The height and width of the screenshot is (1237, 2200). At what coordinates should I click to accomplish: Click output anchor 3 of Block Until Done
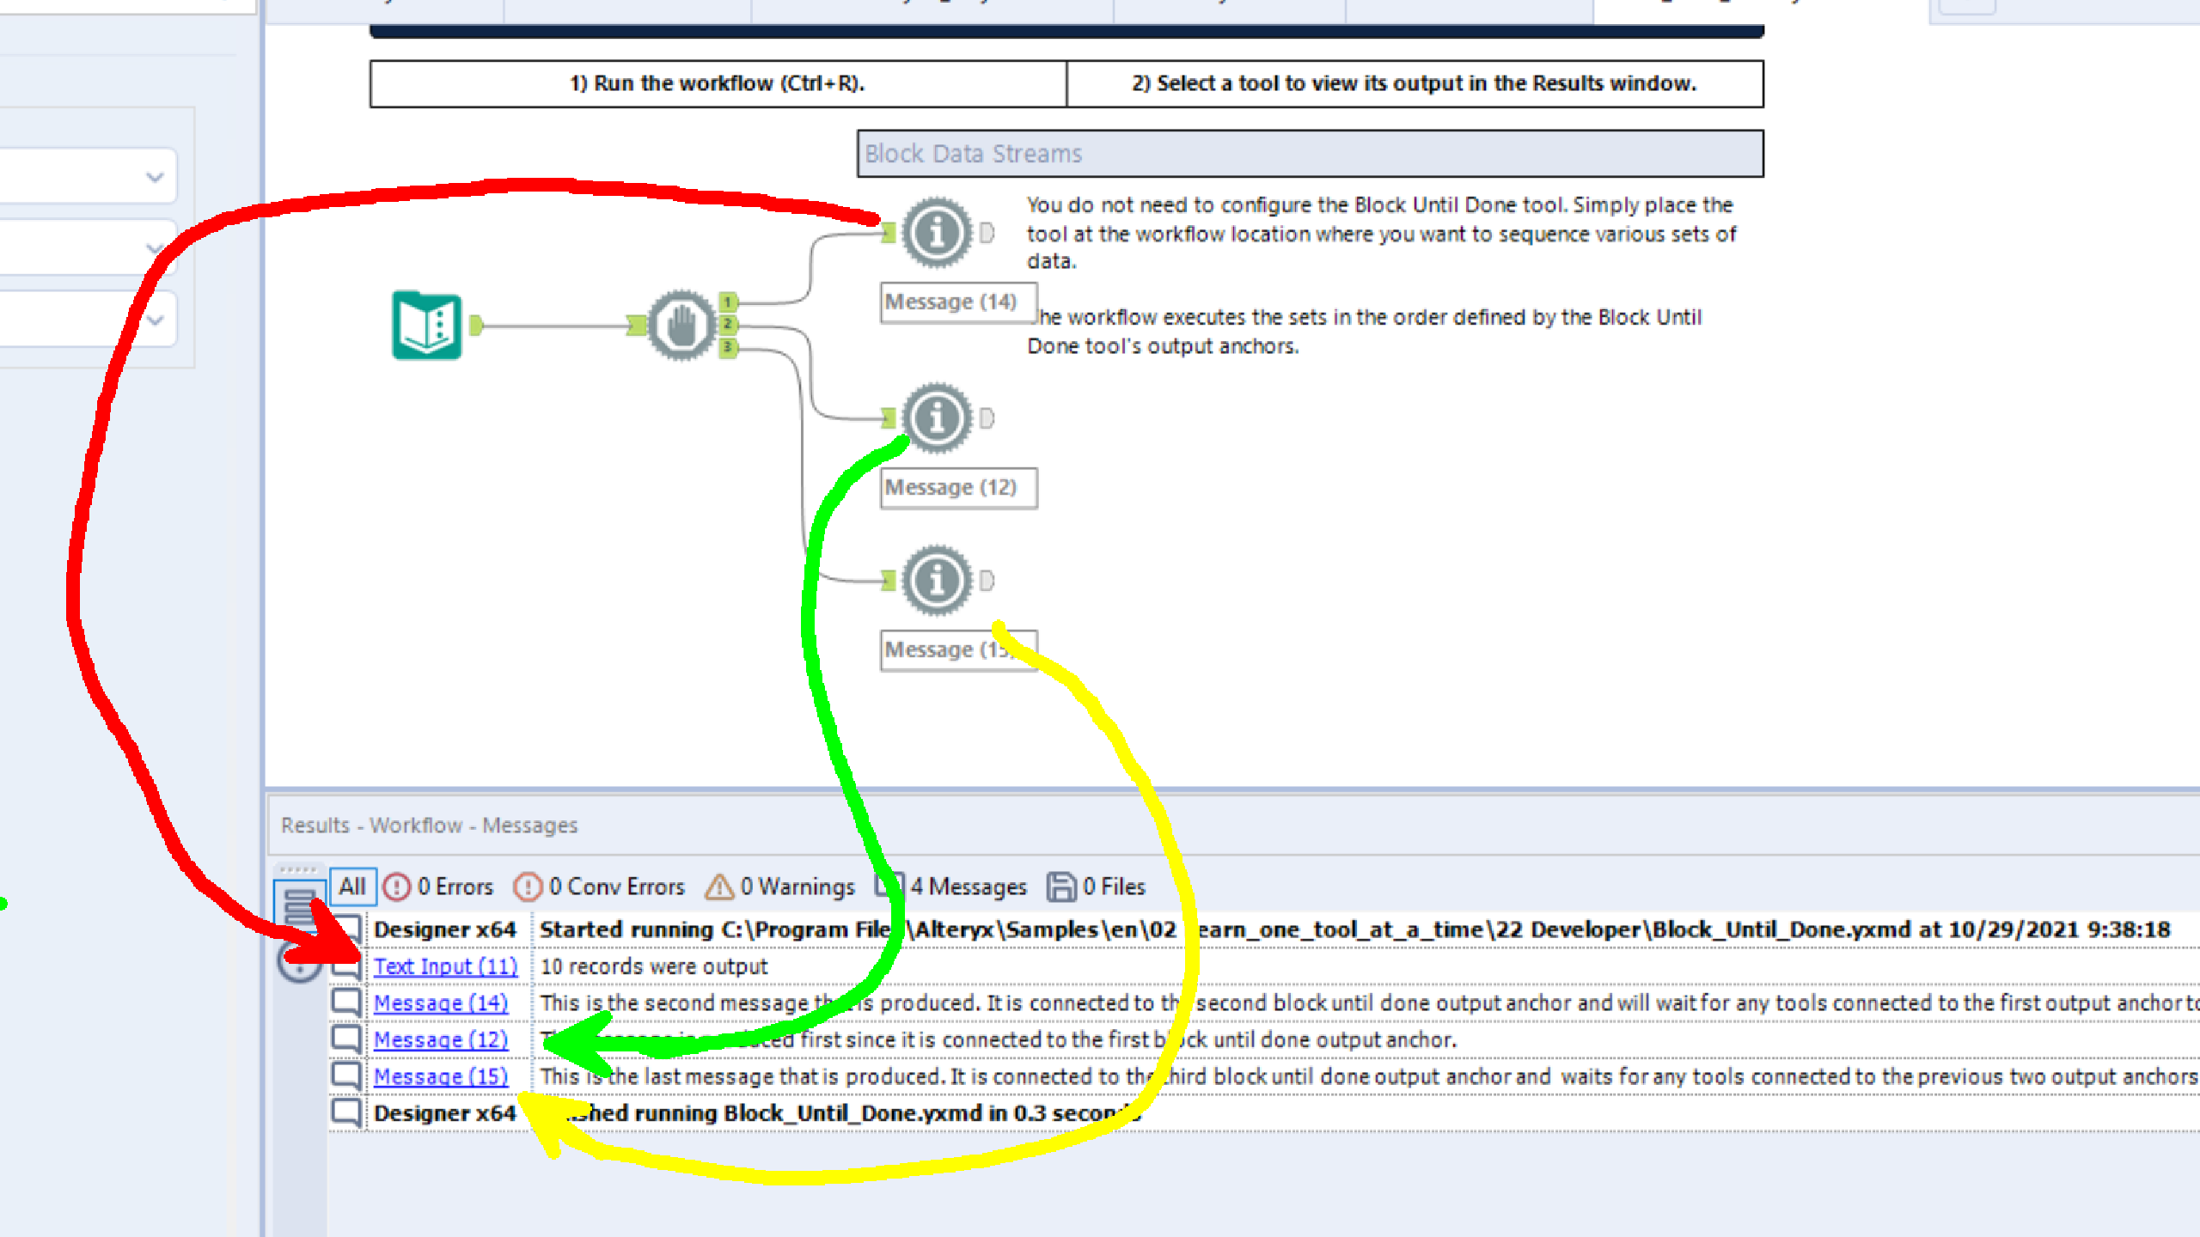coord(728,347)
